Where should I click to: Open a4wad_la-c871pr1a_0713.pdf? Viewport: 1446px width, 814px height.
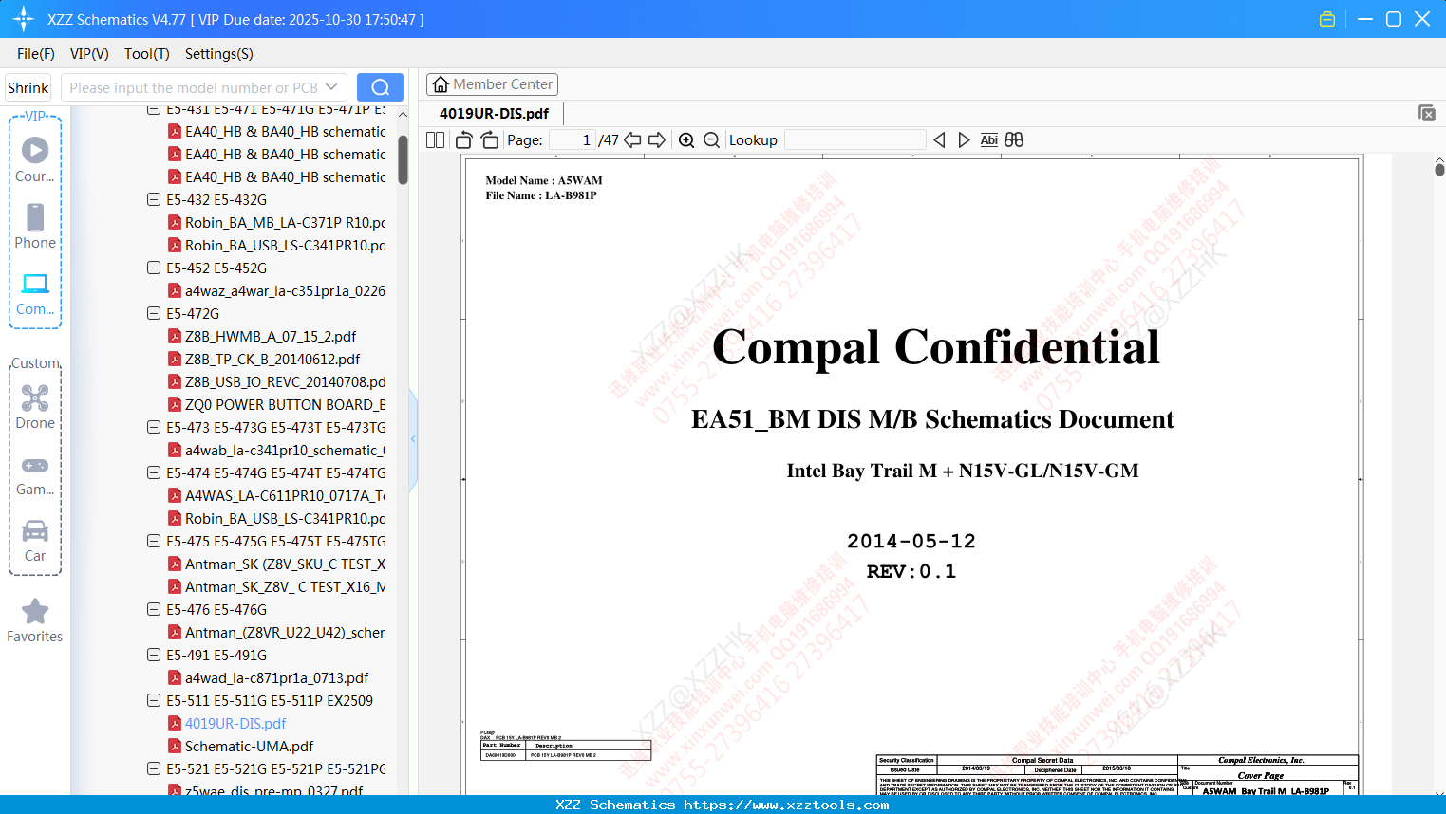point(276,677)
